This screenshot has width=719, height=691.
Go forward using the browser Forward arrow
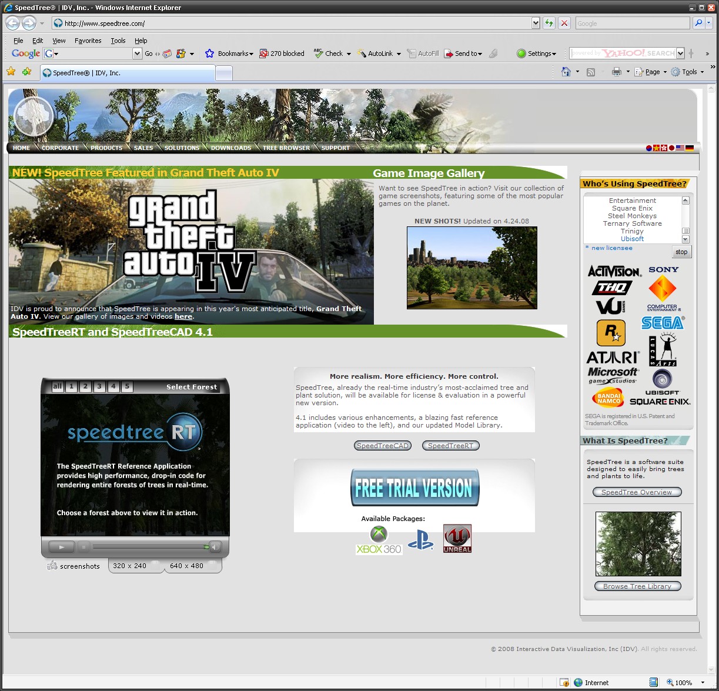point(29,23)
